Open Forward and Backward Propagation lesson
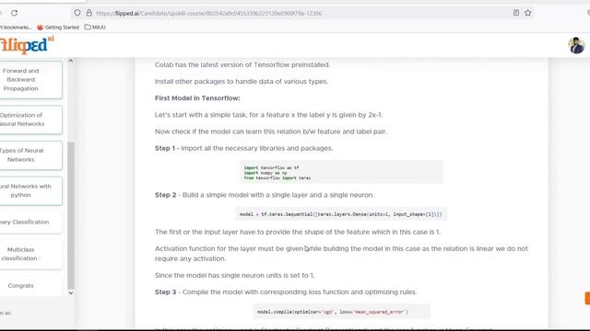 pyautogui.click(x=30, y=80)
